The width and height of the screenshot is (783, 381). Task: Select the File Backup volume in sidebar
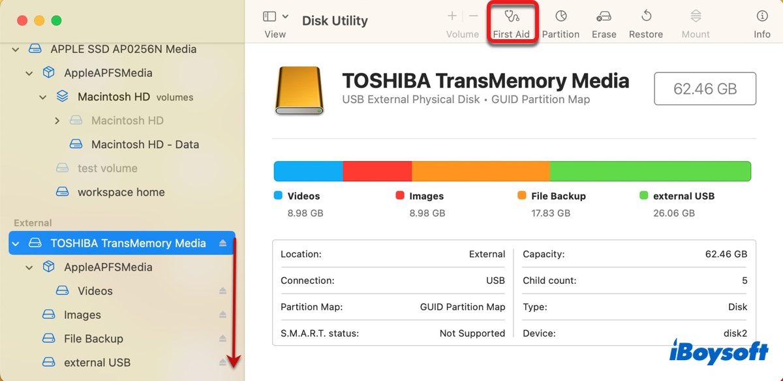point(93,339)
